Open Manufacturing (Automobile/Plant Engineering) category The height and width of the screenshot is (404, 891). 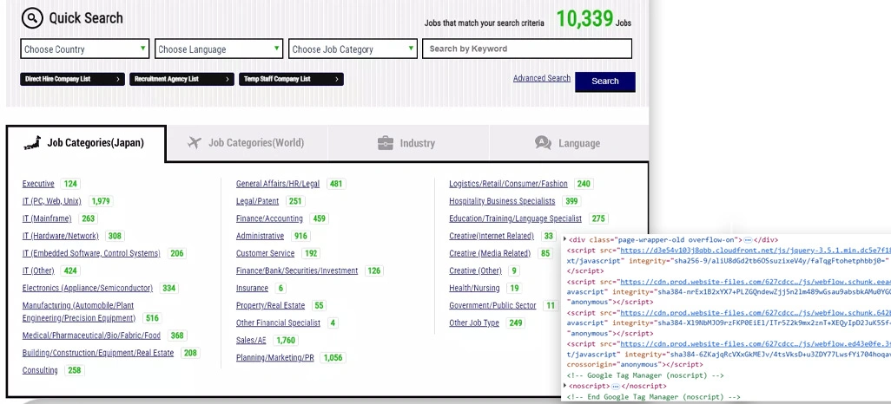pos(79,312)
